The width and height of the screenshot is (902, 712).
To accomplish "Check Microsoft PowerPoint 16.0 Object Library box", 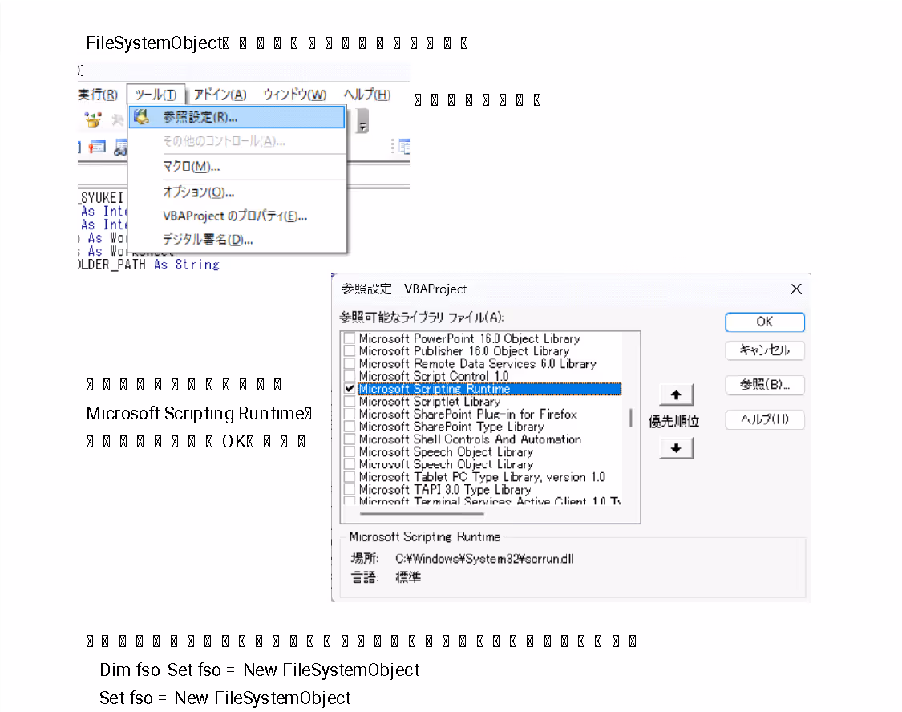I will [x=350, y=338].
